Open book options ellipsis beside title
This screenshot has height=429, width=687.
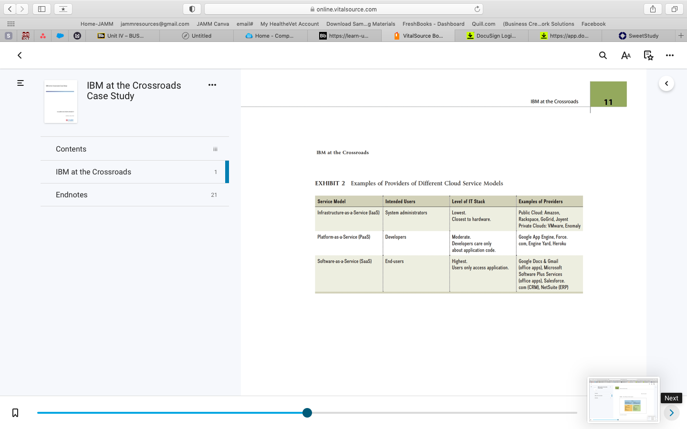(x=212, y=85)
